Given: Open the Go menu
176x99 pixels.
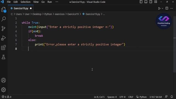Looking at the screenshot, I should tap(43, 2).
